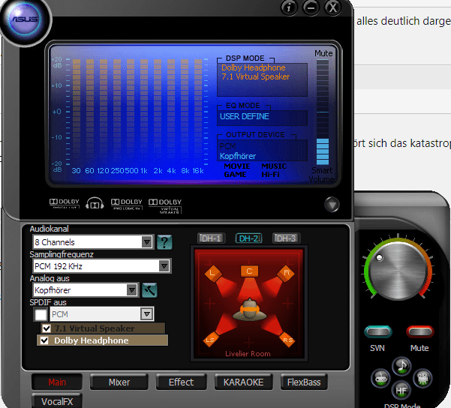Click Smart Volume label on display
This screenshot has width=451, height=408.
coord(322,175)
